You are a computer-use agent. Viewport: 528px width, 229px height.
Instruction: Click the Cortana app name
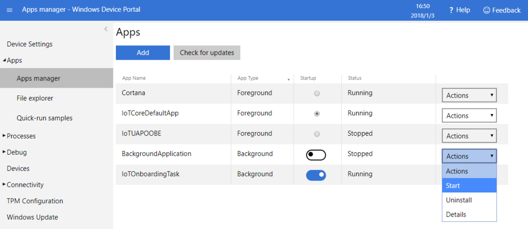pyautogui.click(x=134, y=93)
